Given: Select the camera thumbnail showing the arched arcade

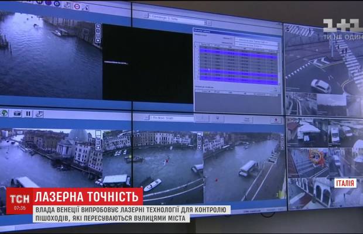Looking at the screenshot, I should (x=309, y=193).
